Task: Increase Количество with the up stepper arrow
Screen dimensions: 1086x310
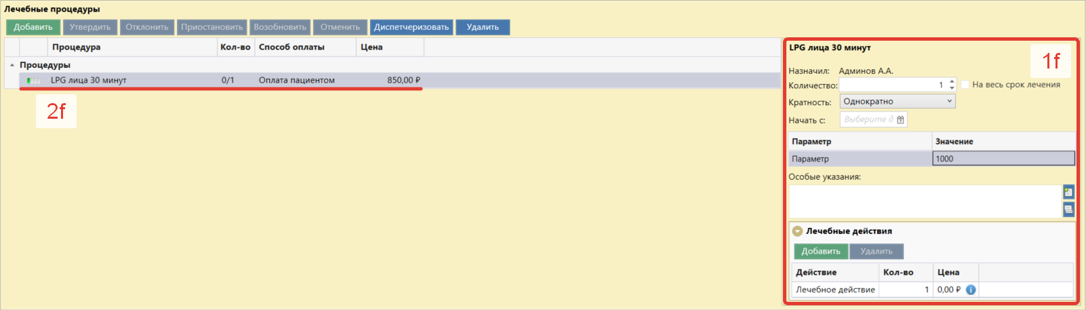Action: (952, 81)
